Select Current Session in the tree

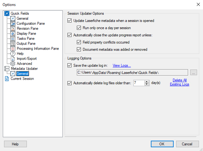[22, 79]
